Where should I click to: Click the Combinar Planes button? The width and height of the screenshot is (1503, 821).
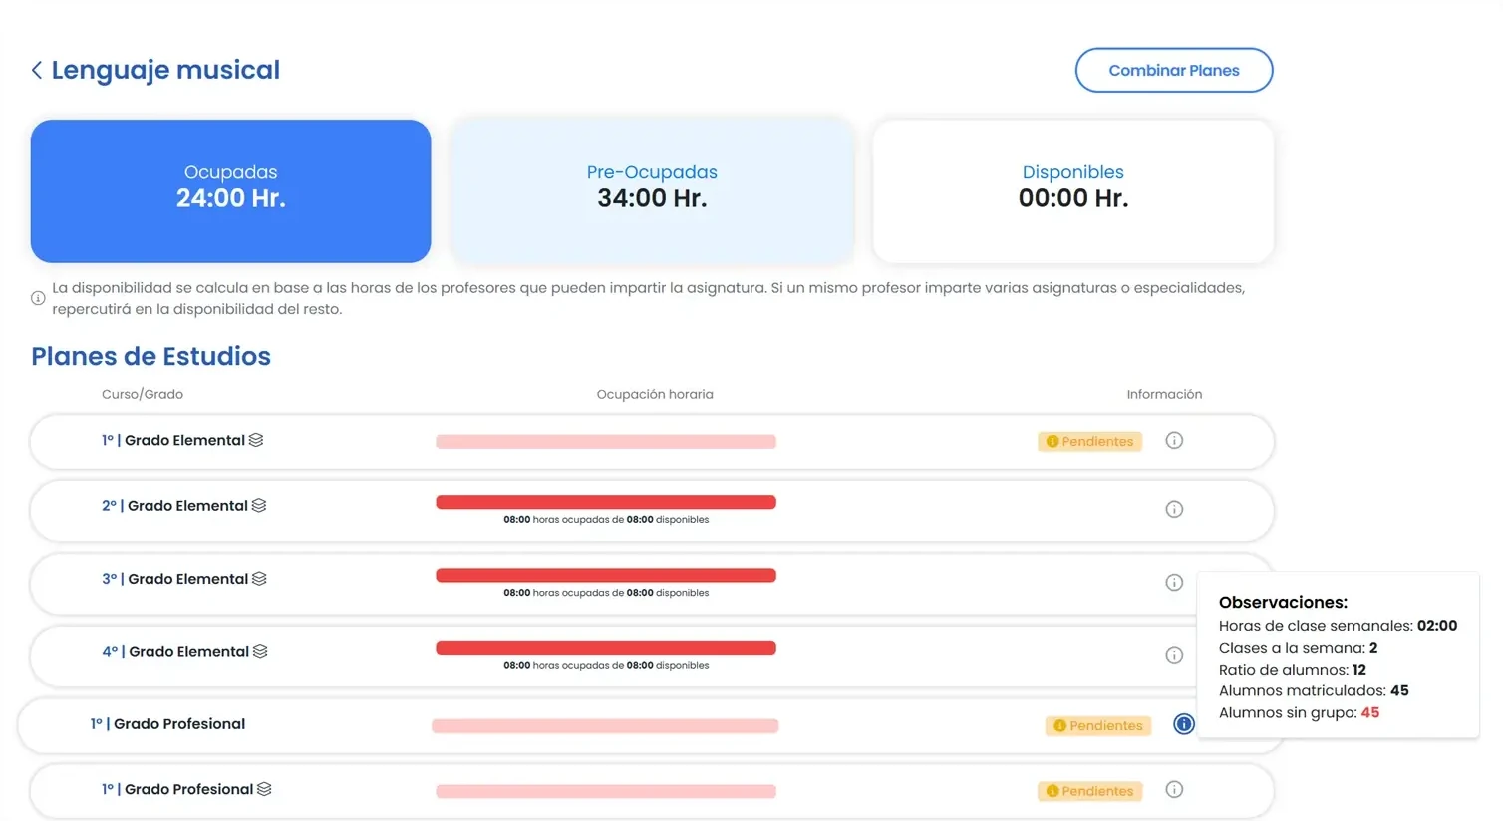coord(1174,70)
